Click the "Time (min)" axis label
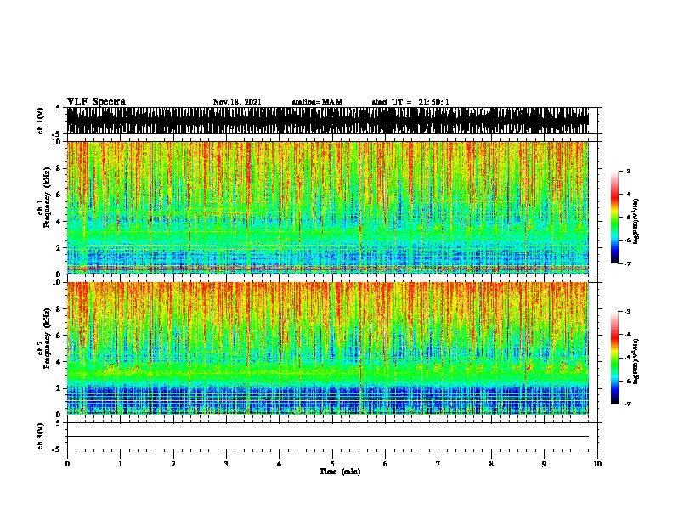673x520 pixels. pos(340,472)
